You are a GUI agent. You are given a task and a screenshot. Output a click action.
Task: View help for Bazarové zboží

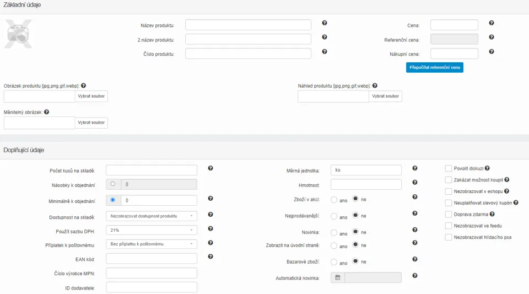coord(414,259)
